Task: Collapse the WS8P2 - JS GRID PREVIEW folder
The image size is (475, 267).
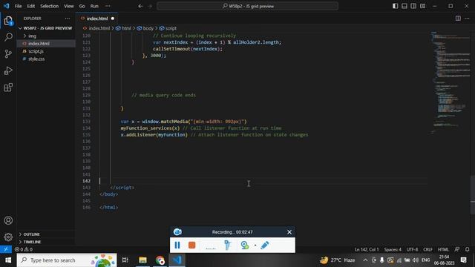Action: point(45,28)
